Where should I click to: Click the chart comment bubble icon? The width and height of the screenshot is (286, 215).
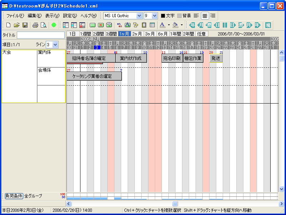[x=109, y=25]
